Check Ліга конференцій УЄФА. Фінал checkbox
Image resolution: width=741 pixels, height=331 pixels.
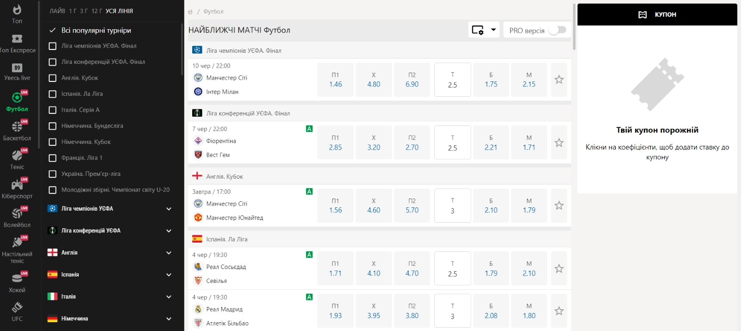(x=53, y=62)
